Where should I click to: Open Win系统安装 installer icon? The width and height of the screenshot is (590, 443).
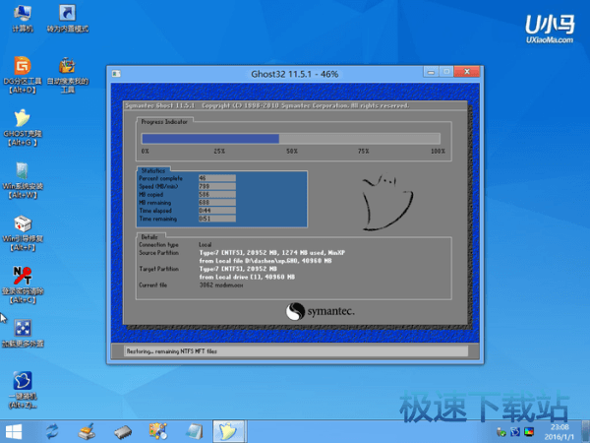23,180
